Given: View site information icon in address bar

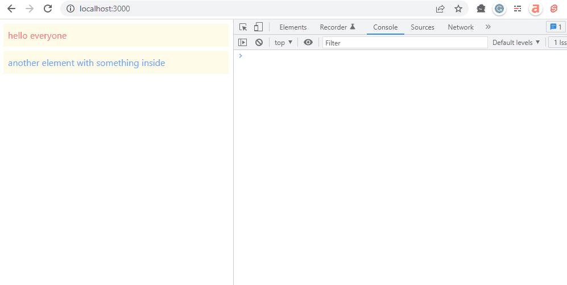Looking at the screenshot, I should pos(70,9).
